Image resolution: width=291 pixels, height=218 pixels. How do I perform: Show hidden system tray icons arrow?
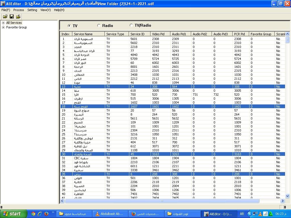coord(250,214)
